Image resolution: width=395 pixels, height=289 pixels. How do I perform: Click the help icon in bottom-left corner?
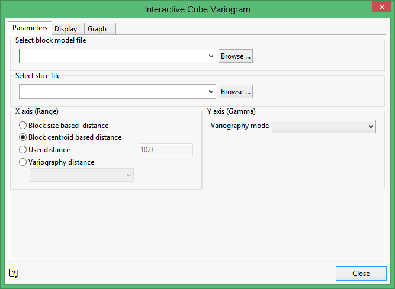[14, 273]
